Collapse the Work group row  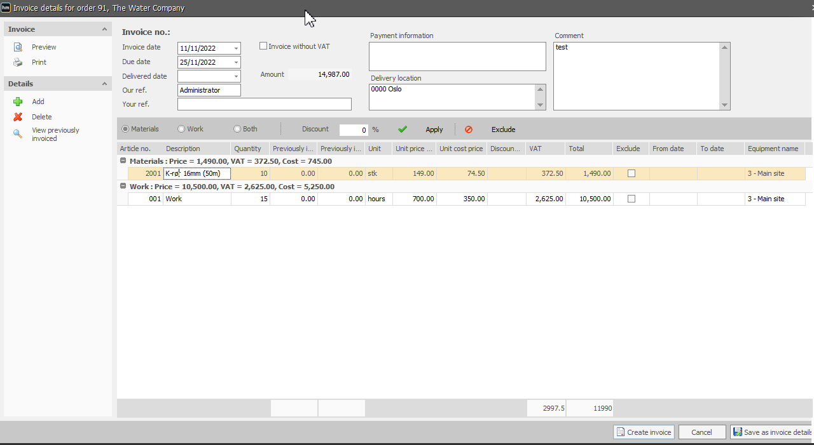123,187
